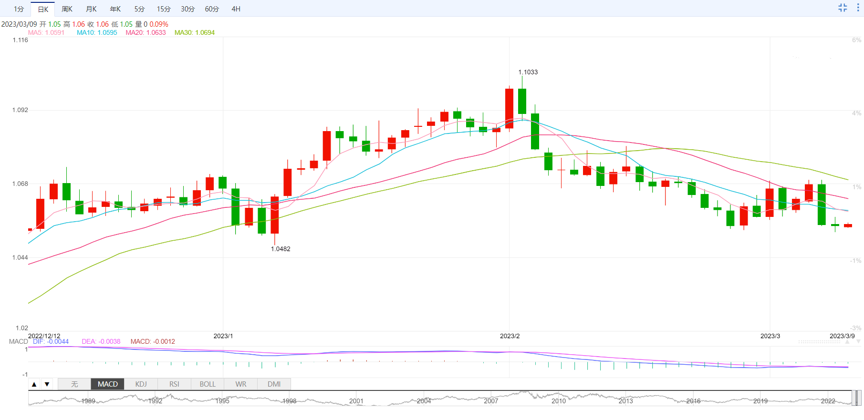Click the 2023/03/09 quote date text
The height and width of the screenshot is (420, 864).
pyautogui.click(x=19, y=24)
